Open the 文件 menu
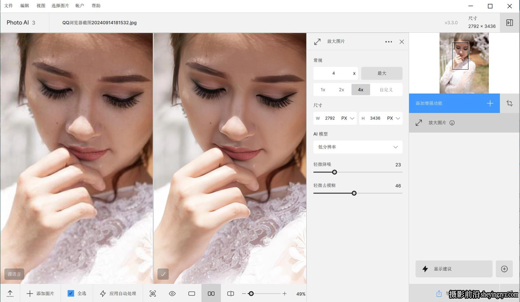 [x=8, y=6]
